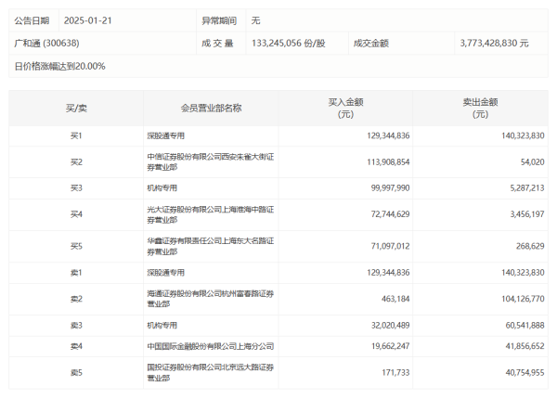This screenshot has height=399, width=557.
Task: Click the value 54,020
Action: click(x=533, y=161)
